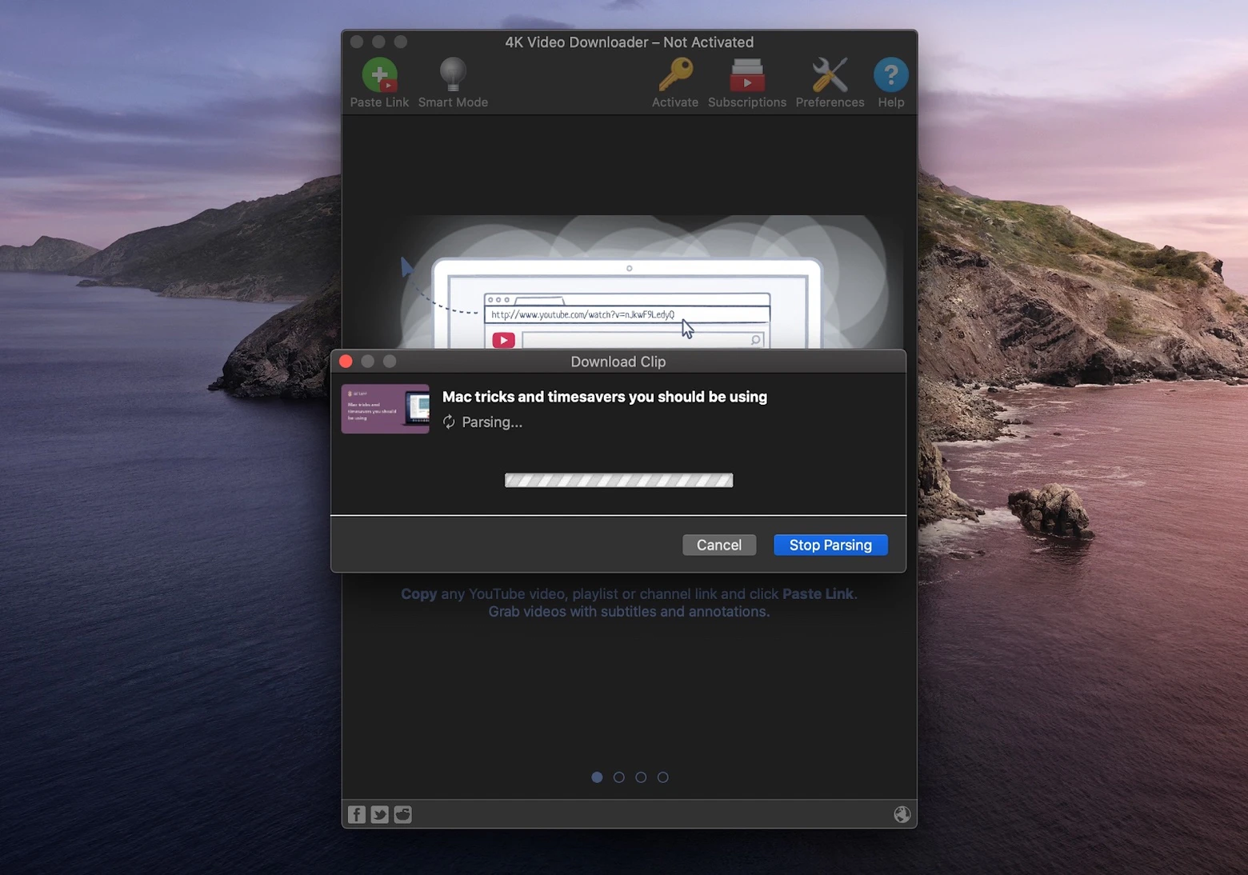1248x875 pixels.
Task: Click the Paste Link toolbar icon
Action: pos(379,75)
